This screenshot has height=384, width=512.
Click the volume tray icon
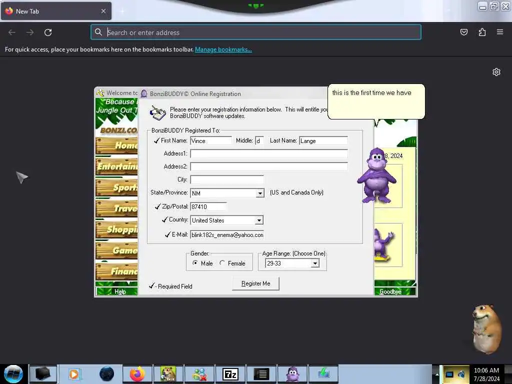click(x=461, y=374)
